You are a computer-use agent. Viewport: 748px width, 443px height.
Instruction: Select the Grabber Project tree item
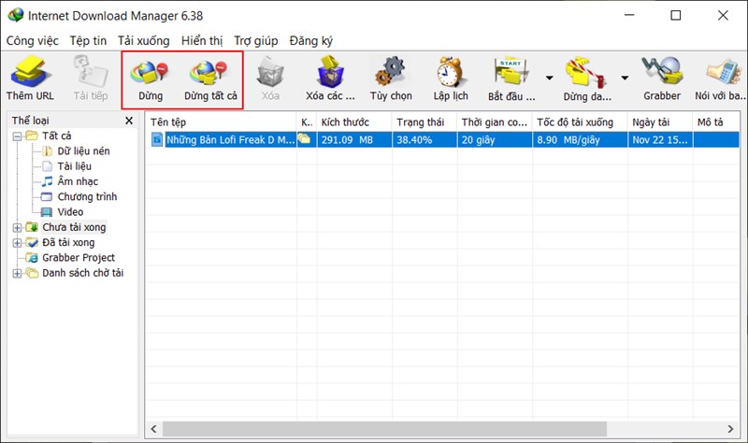(79, 258)
